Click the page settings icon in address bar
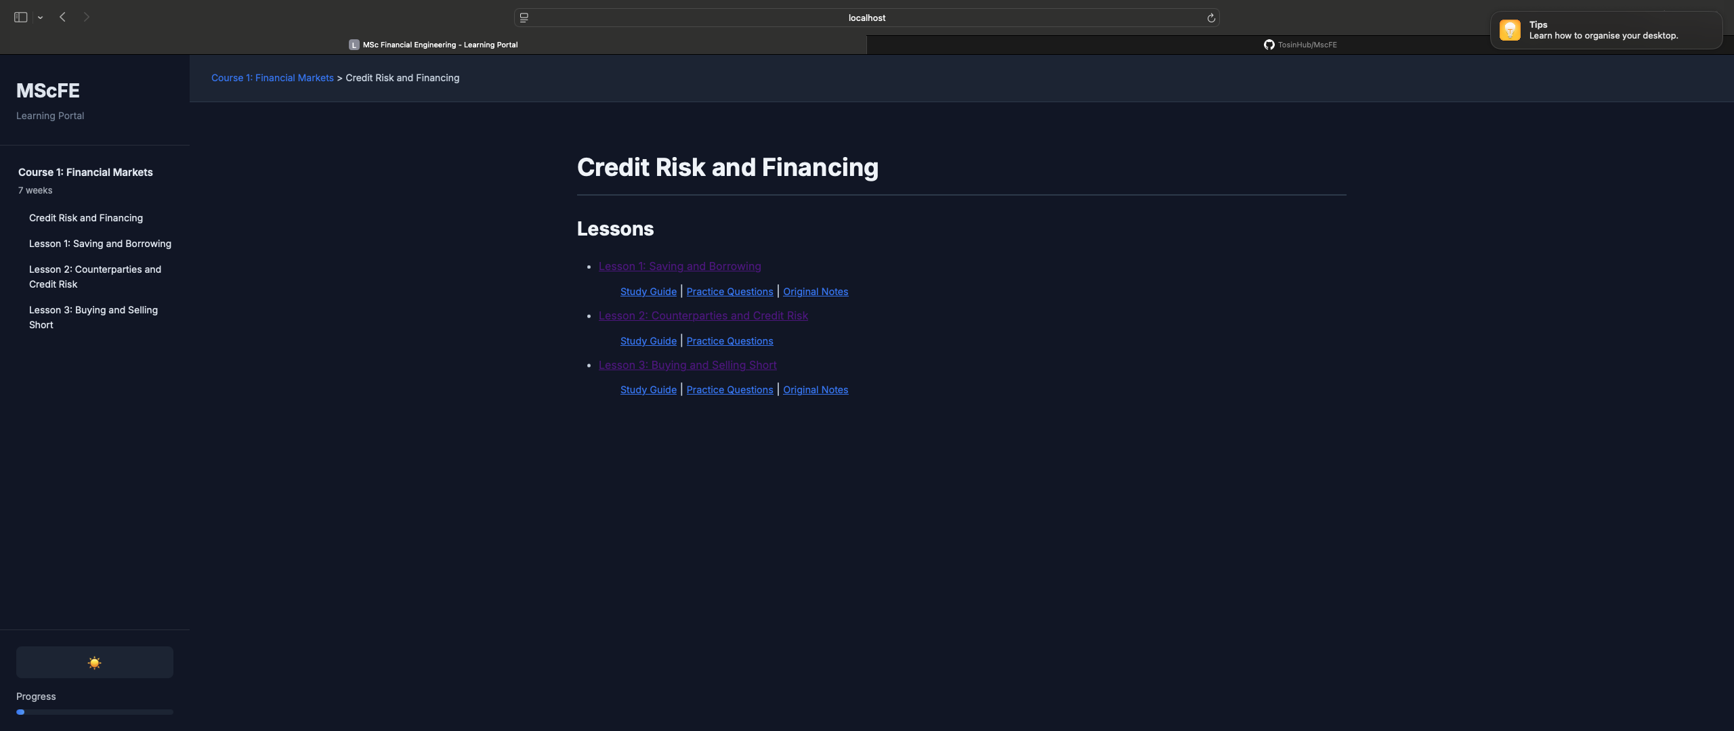Screen dimensions: 1734x731 coord(524,18)
